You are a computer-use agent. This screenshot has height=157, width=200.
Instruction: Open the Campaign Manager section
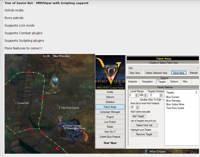point(110,112)
